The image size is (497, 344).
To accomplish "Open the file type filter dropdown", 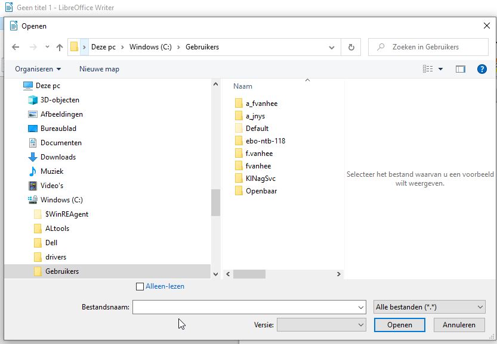I will (x=429, y=307).
